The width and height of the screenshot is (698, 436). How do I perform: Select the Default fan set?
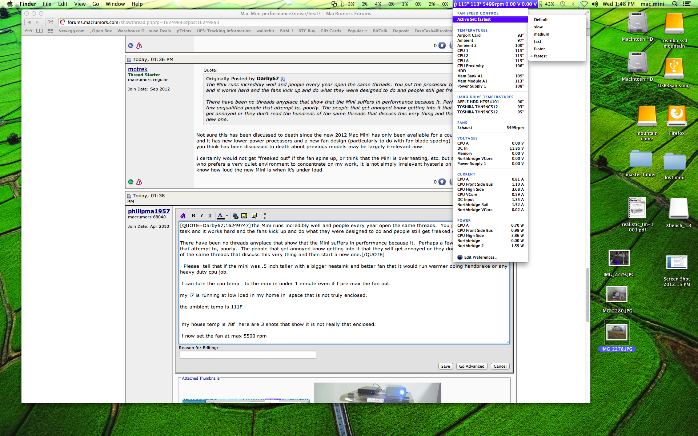pyautogui.click(x=557, y=20)
